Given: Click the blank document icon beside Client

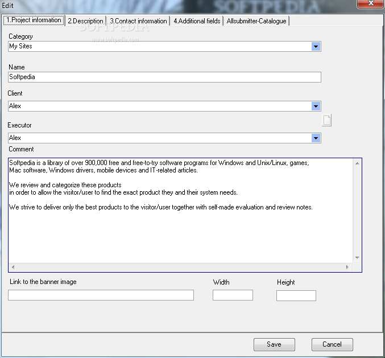Looking at the screenshot, I should [326, 120].
